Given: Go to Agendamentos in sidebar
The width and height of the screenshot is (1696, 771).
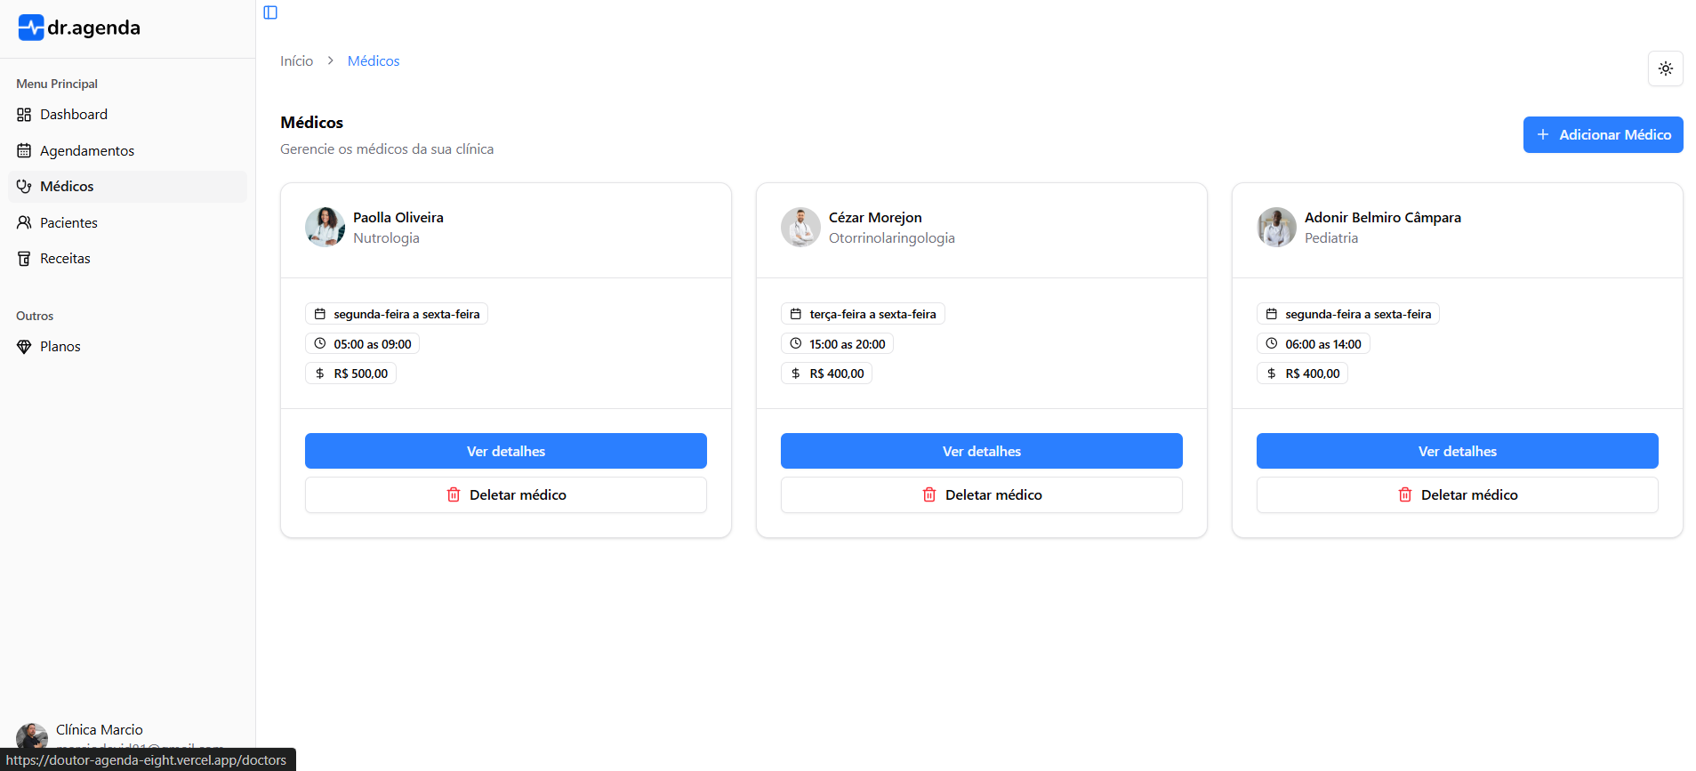Looking at the screenshot, I should pyautogui.click(x=86, y=151).
